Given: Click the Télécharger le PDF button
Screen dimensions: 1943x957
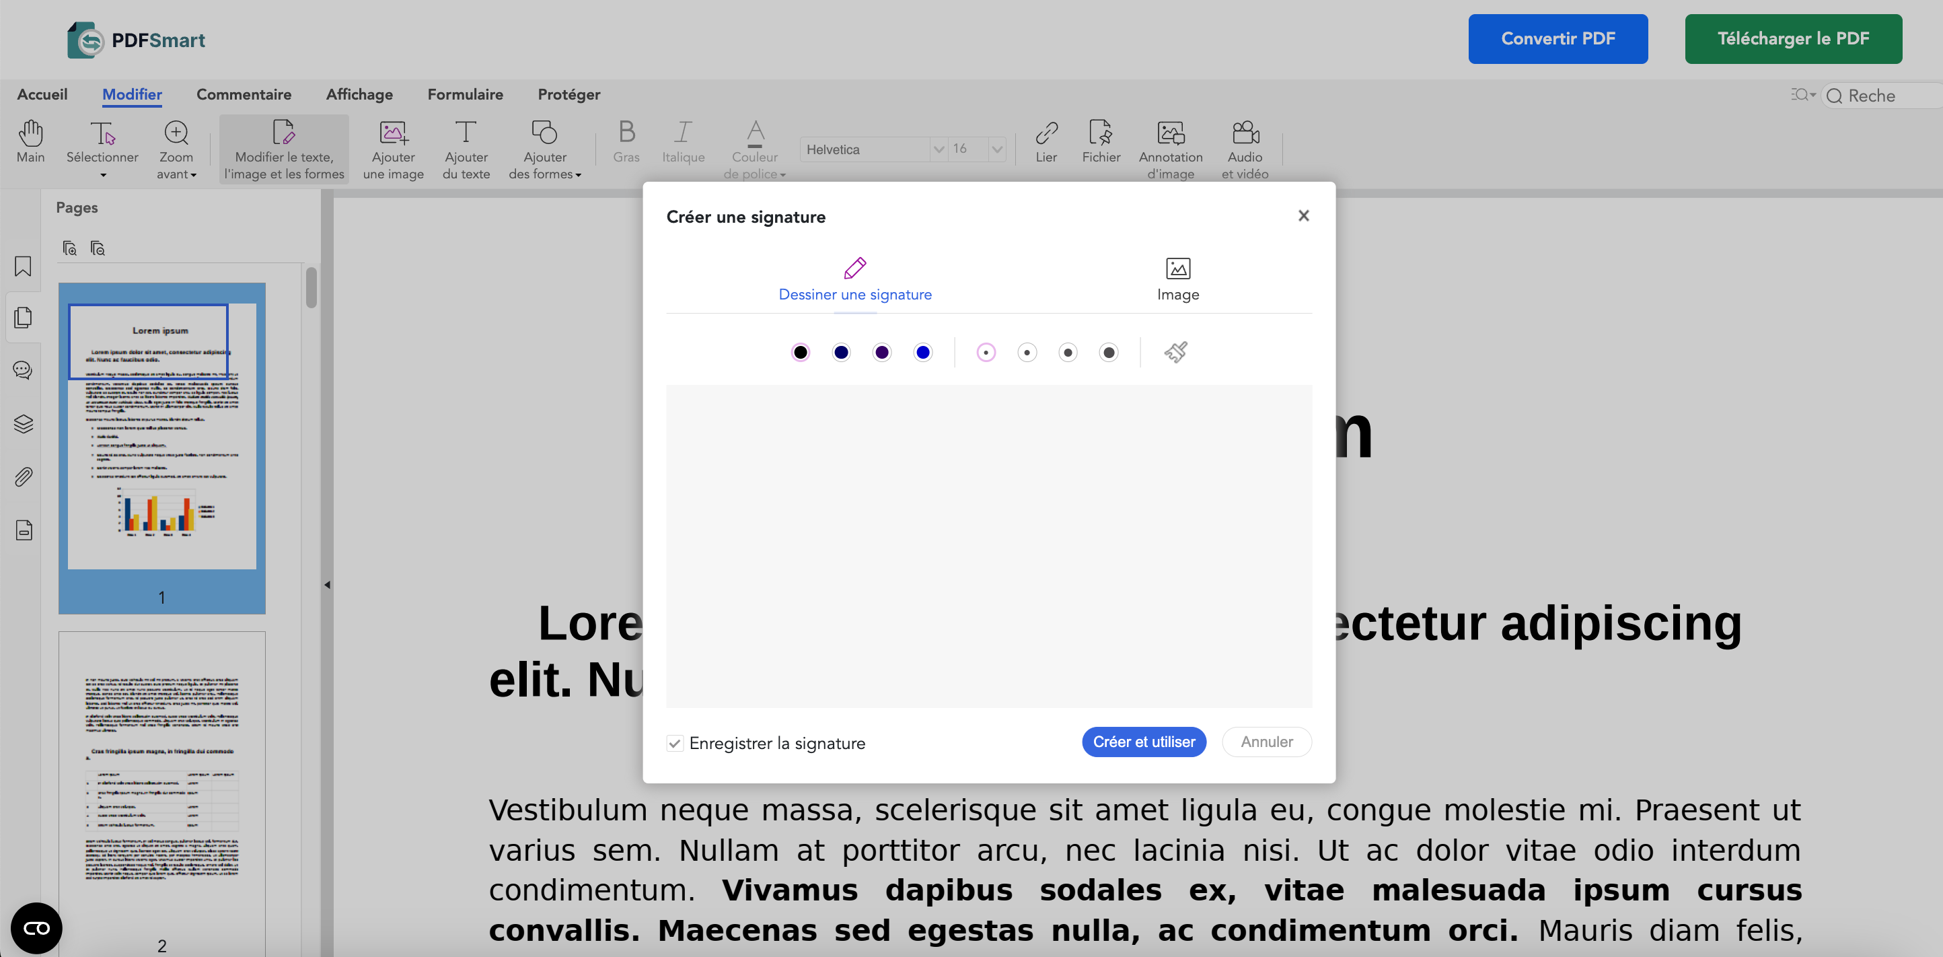Looking at the screenshot, I should (x=1794, y=38).
